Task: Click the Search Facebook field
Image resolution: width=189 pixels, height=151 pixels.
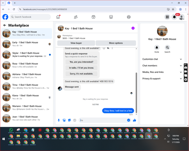Action: [30, 17]
